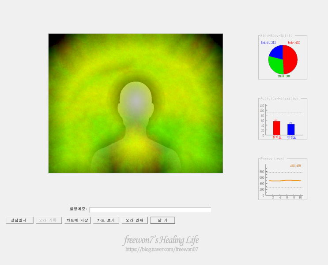Viewport: 328px width, 265px height.
Task: Open 차트 보기 to view chart
Action: pyautogui.click(x=106, y=221)
